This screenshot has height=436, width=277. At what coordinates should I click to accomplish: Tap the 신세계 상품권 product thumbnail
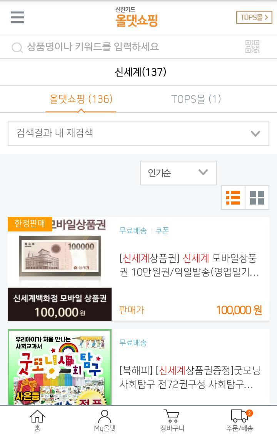tap(60, 269)
